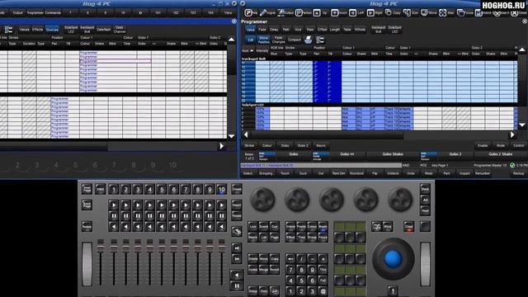528x297 pixels.
Task: Click the fifth encoder wheel knob
Action: pos(400,200)
